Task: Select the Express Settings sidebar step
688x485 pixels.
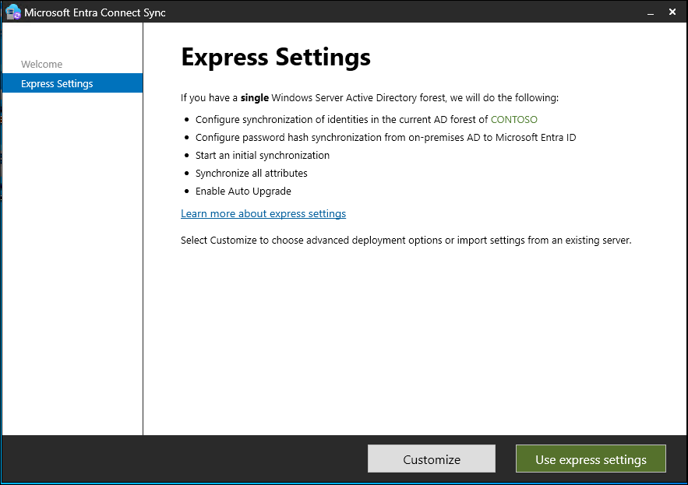Action: 72,83
